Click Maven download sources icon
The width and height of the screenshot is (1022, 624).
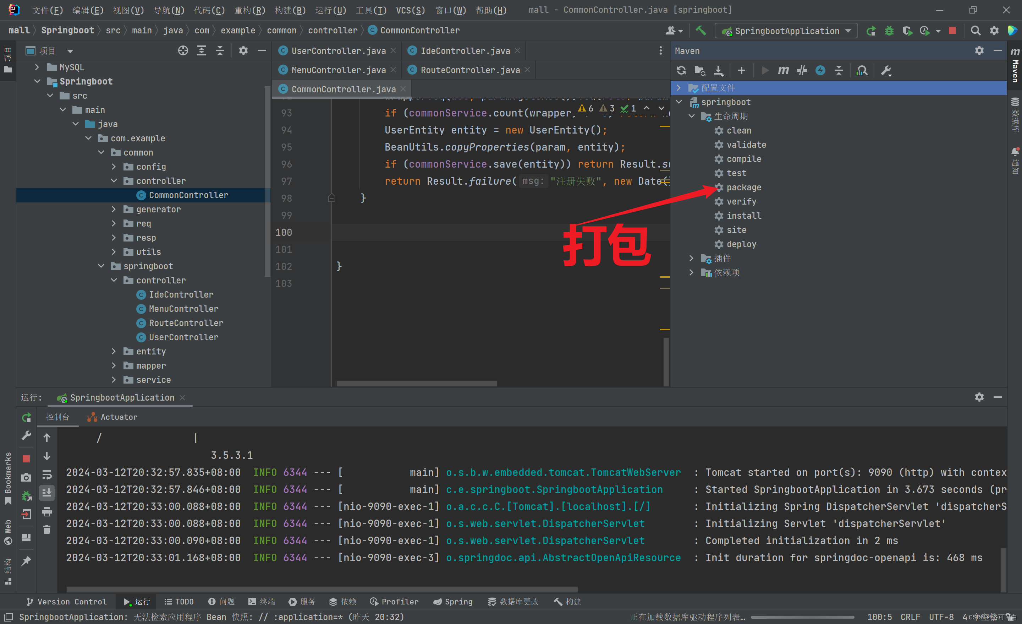(719, 71)
